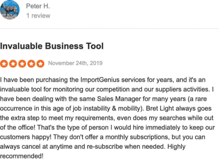Click the word competition in the review
Image resolution: width=219 pixels, height=159 pixels.
pyautogui.click(x=113, y=89)
